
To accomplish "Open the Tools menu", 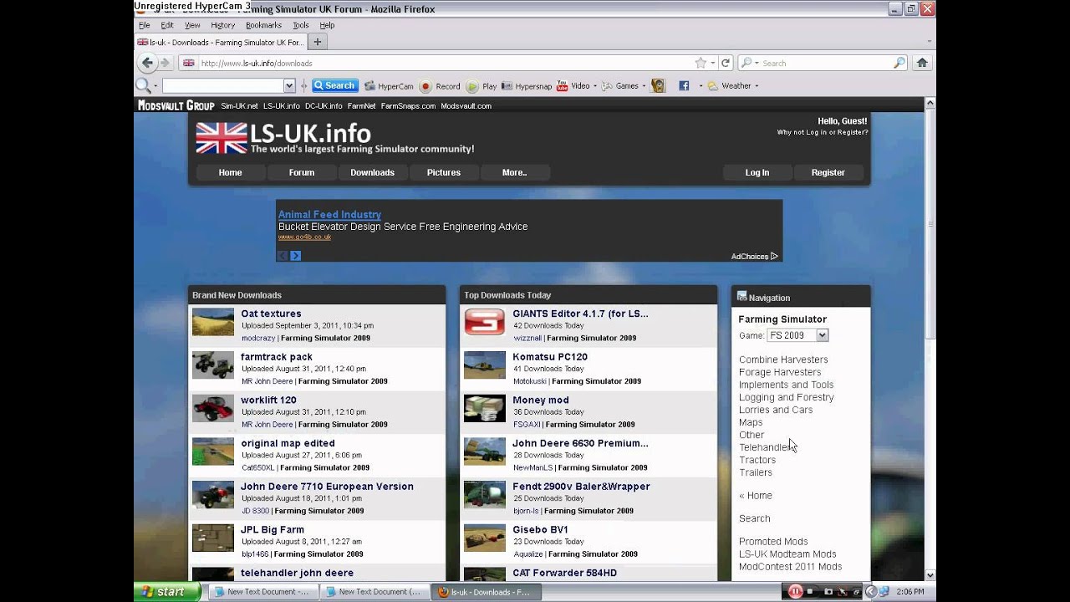I will [300, 25].
